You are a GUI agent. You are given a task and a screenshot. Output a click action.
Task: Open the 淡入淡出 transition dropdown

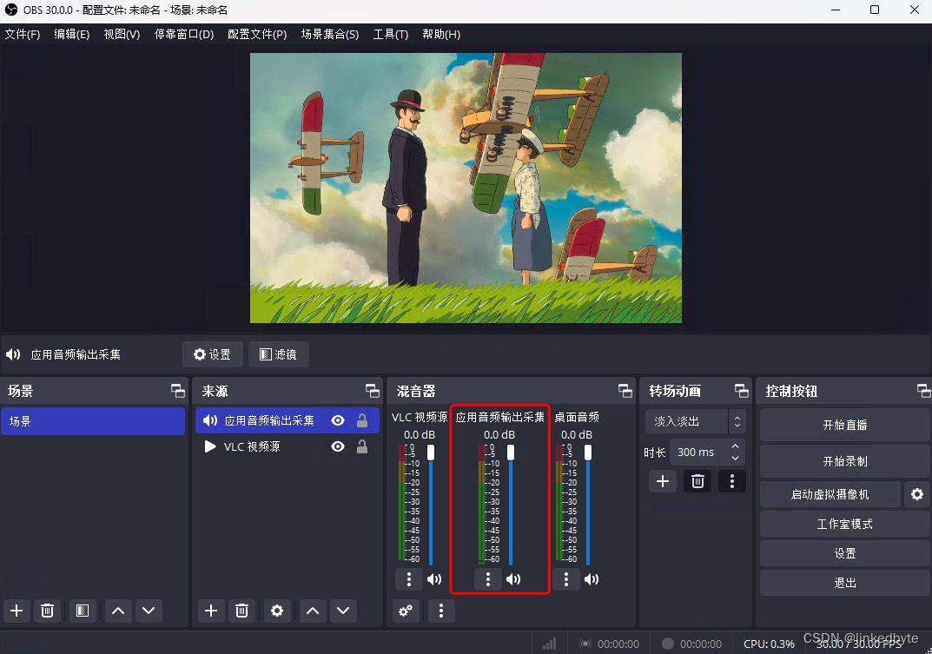[695, 421]
